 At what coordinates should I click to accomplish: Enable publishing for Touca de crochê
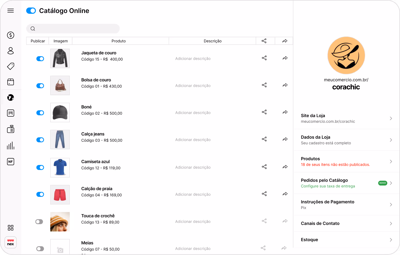click(x=39, y=222)
